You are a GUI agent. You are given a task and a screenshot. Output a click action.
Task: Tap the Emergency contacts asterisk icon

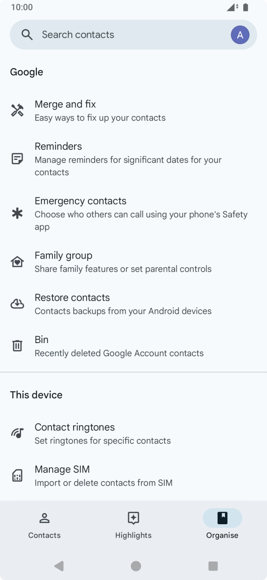(x=17, y=214)
